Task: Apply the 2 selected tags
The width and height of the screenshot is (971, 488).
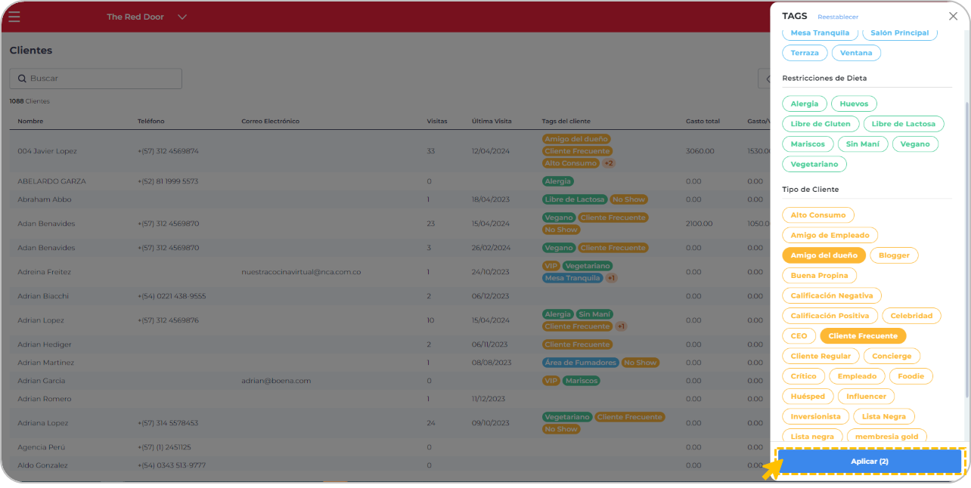Action: (870, 462)
